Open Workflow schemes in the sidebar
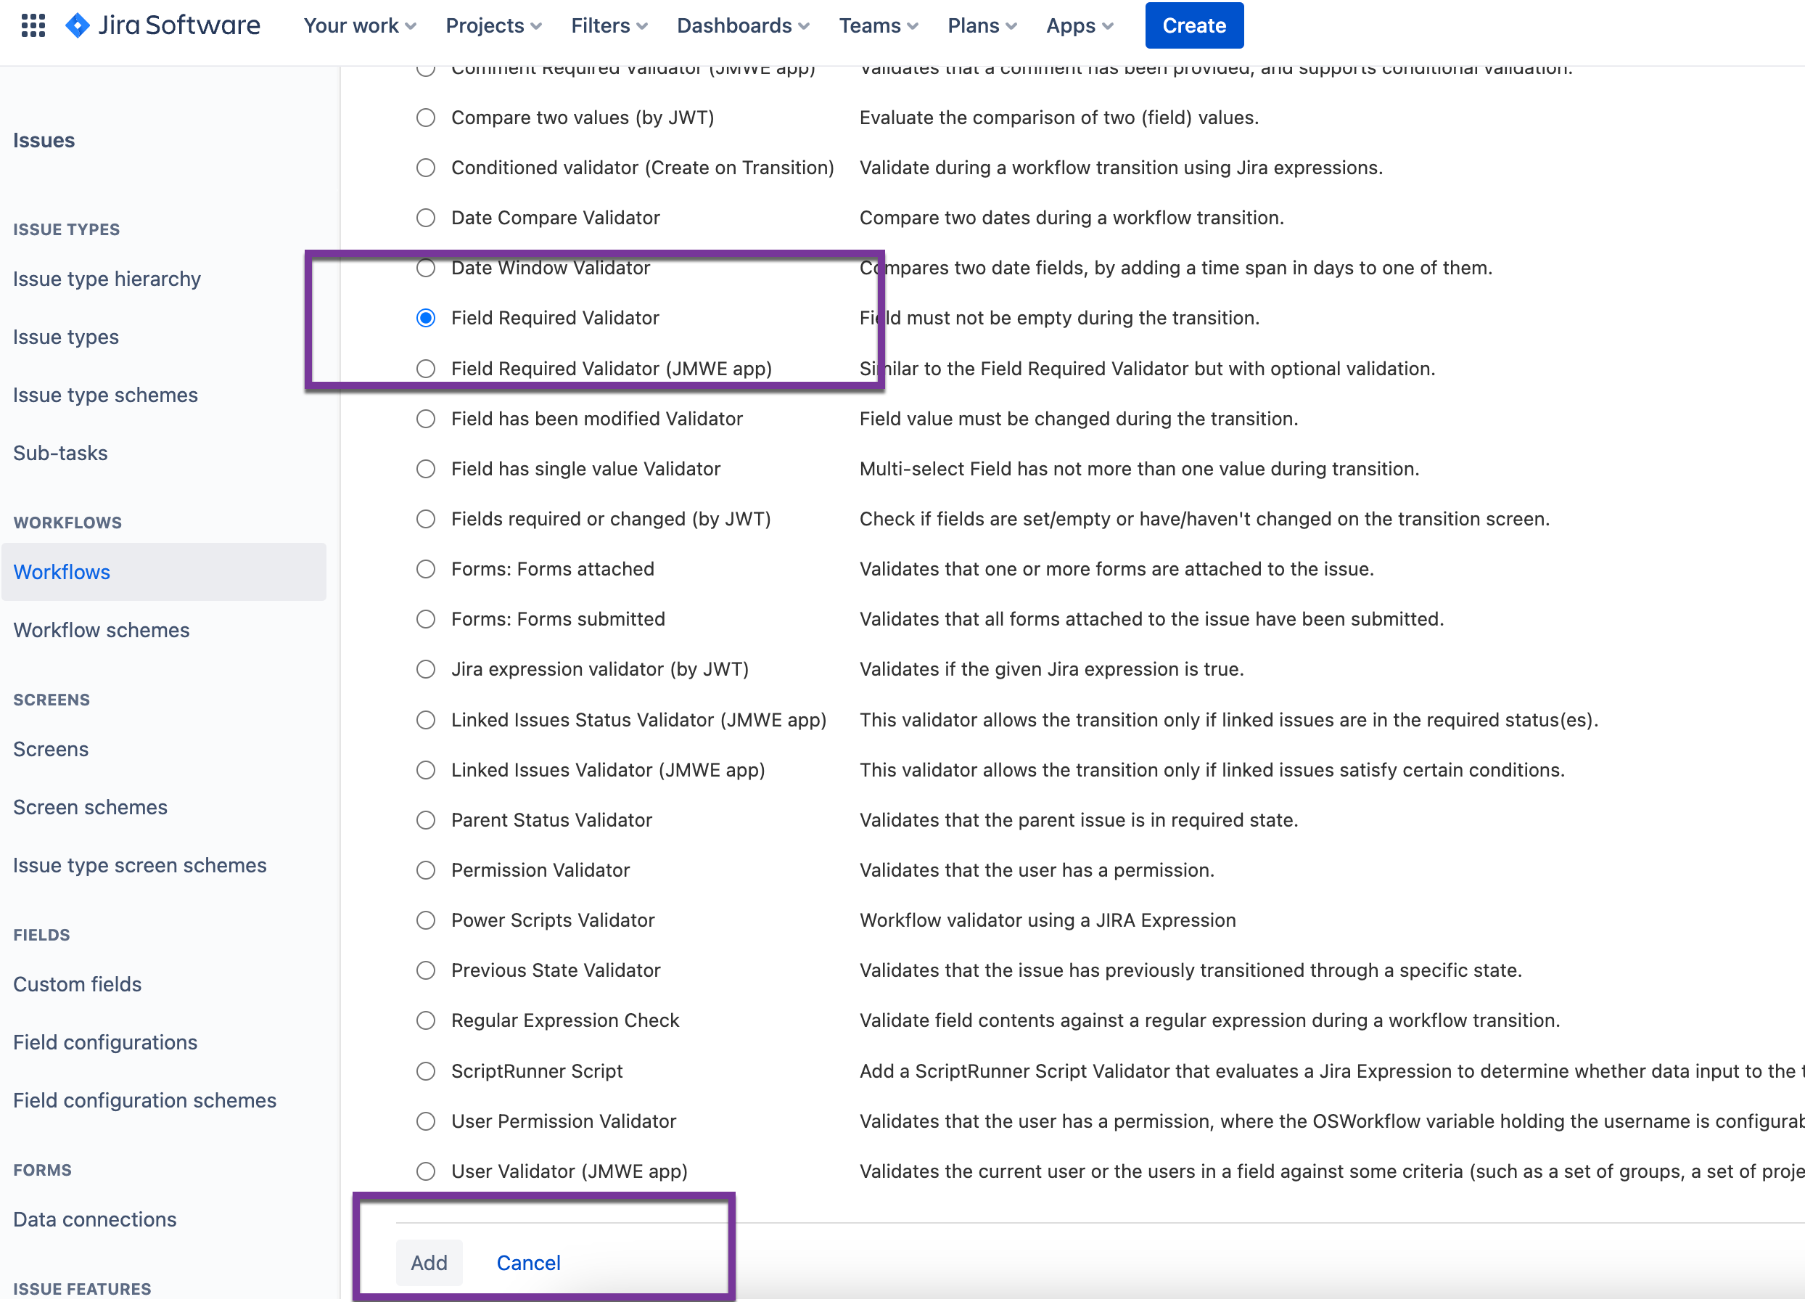This screenshot has height=1302, width=1805. click(101, 630)
